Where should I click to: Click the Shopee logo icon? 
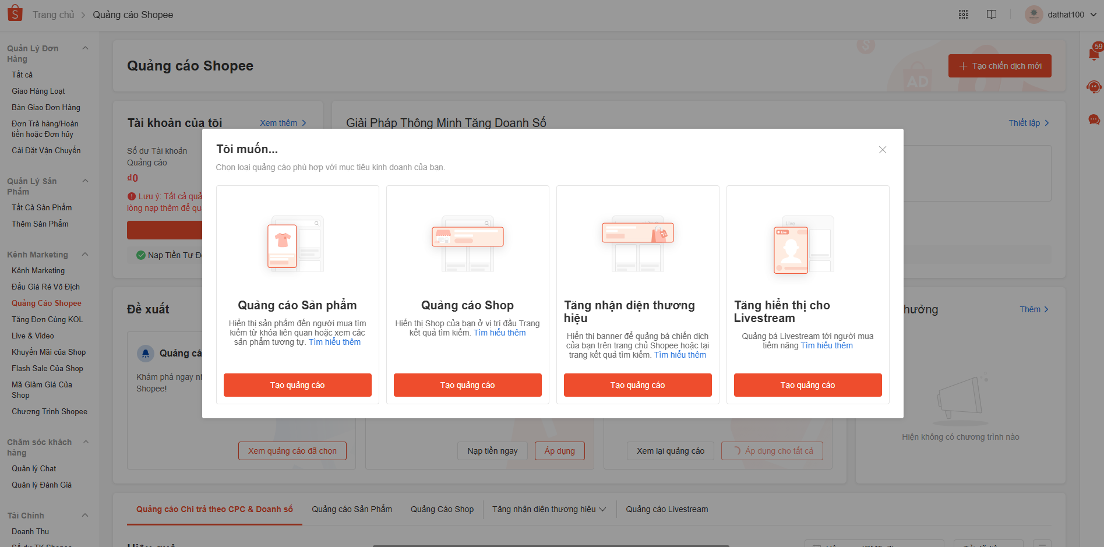click(15, 13)
